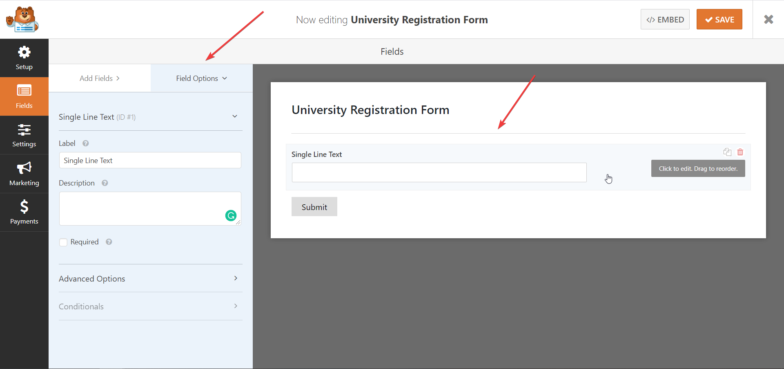Screen dimensions: 784x369
Task: Click the WPForms bear logo
Action: tap(22, 19)
